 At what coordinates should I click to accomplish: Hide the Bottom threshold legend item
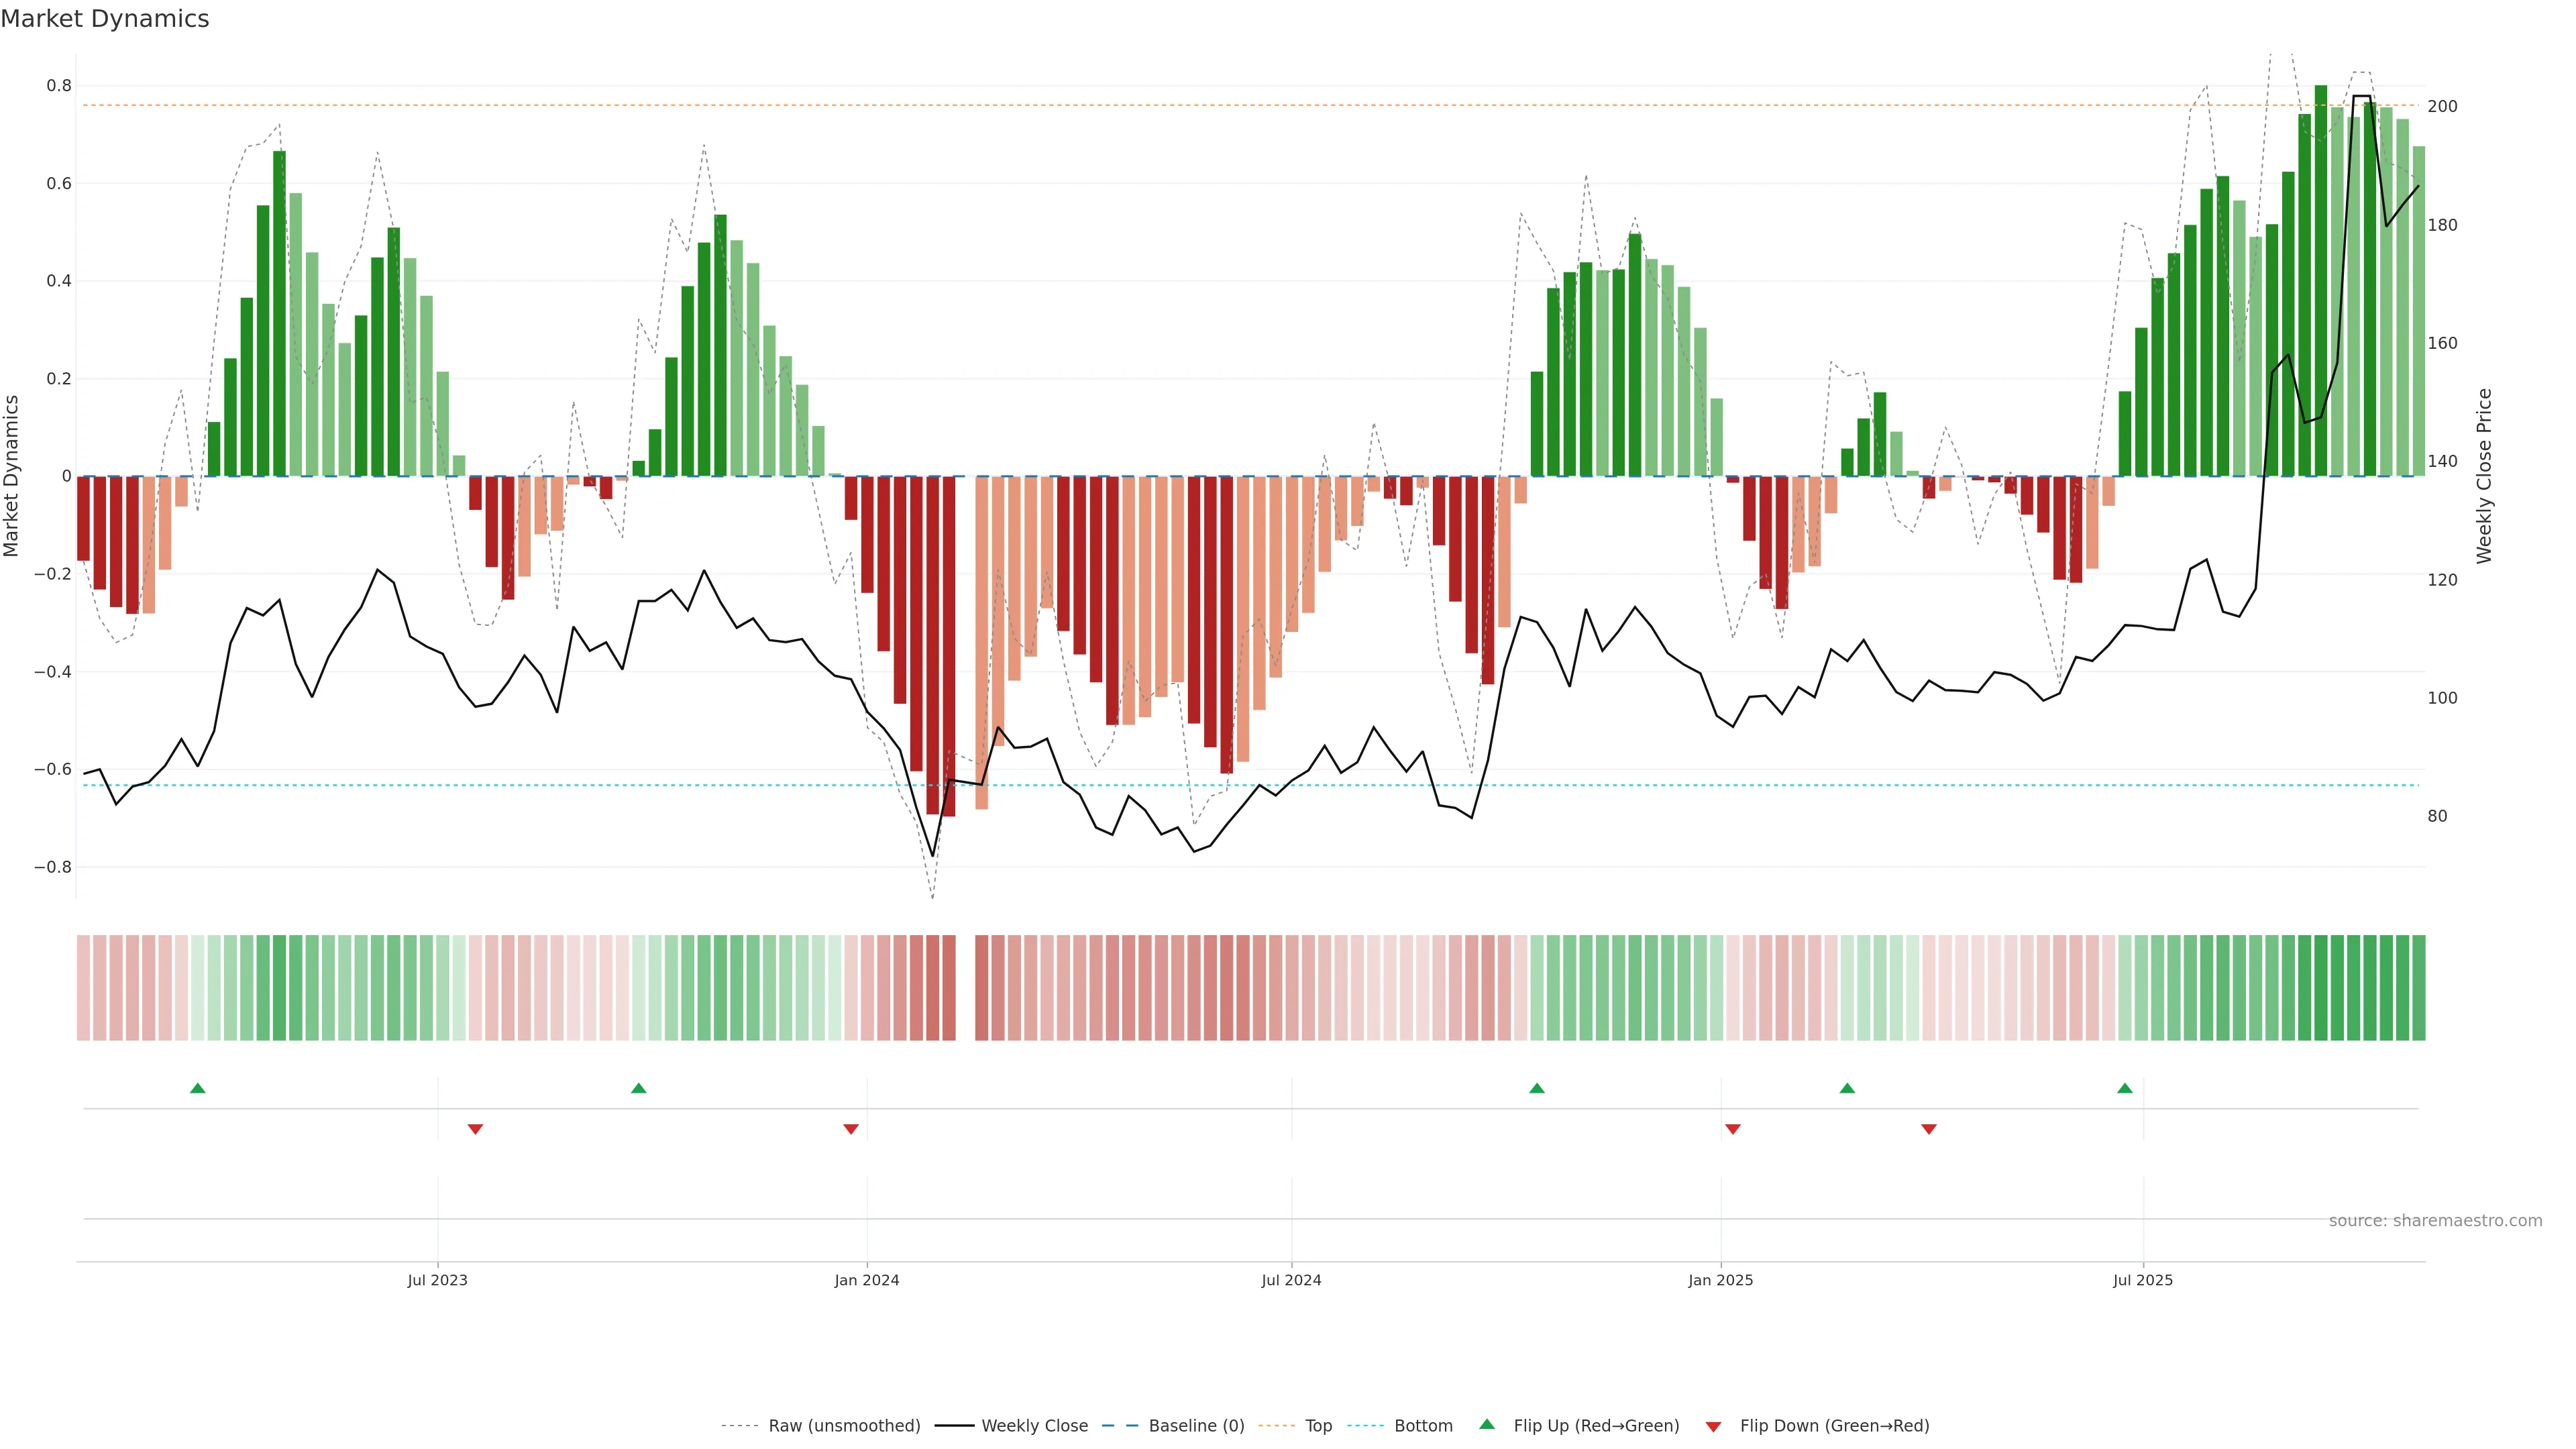click(x=1423, y=1426)
